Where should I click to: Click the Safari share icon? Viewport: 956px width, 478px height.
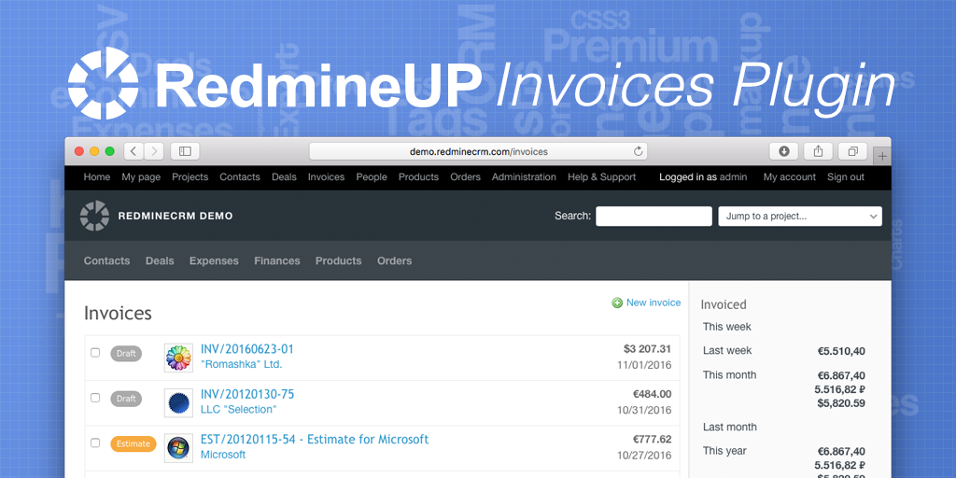tap(818, 151)
